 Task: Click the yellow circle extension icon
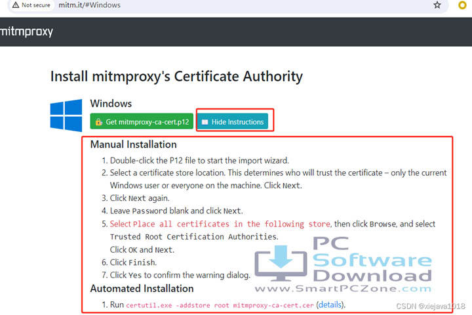pos(462,5)
